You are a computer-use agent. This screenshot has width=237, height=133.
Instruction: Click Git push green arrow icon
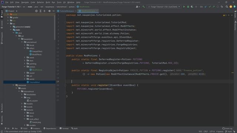[214, 7]
